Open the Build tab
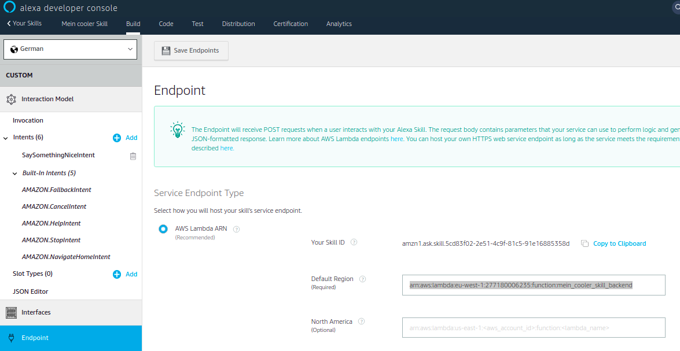This screenshot has width=680, height=351. click(x=133, y=24)
